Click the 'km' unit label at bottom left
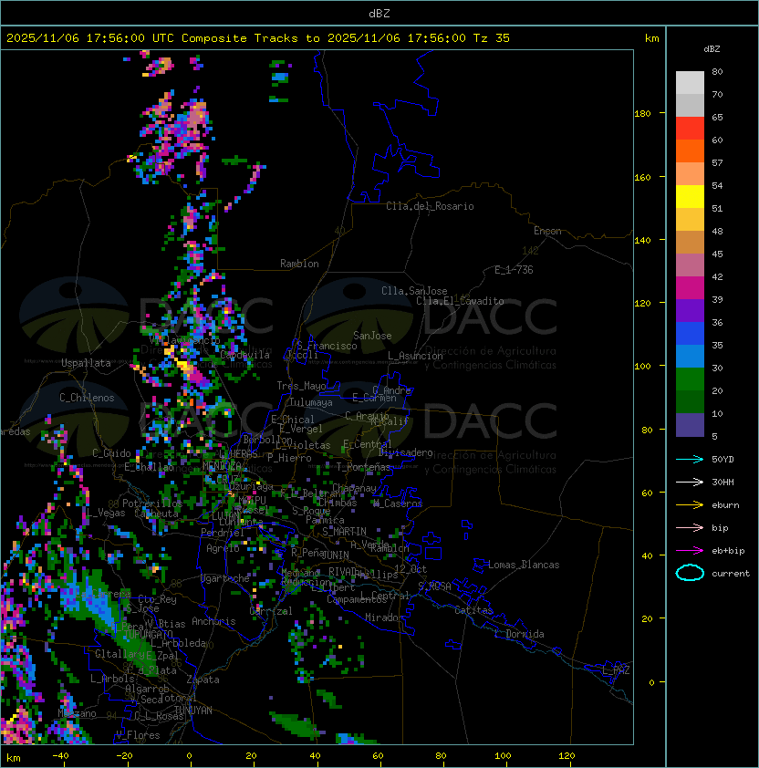 point(14,758)
